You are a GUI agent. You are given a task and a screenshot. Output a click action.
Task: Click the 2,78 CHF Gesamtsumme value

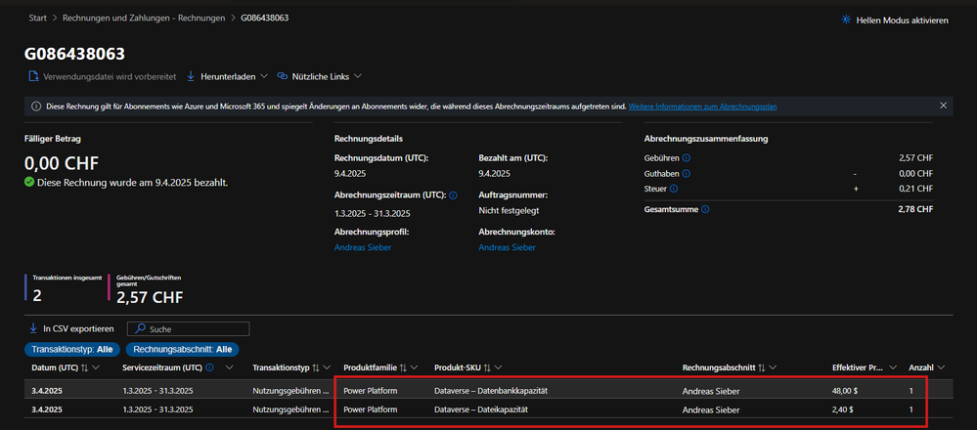(x=916, y=210)
